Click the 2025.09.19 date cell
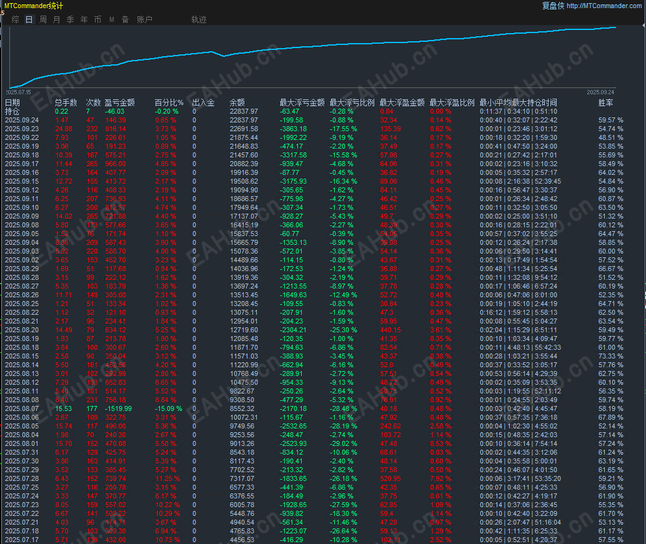646x544 pixels. [x=22, y=146]
